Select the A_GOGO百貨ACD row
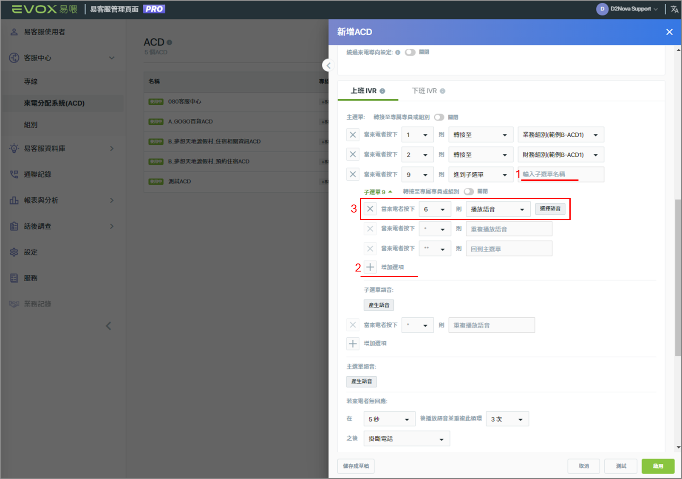This screenshot has width=682, height=479. point(236,122)
